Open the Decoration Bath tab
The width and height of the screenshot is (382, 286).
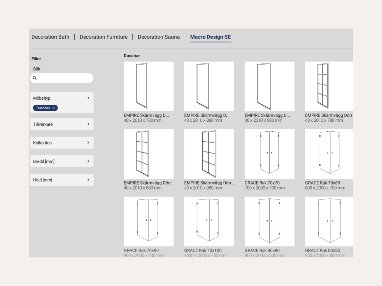[50, 37]
